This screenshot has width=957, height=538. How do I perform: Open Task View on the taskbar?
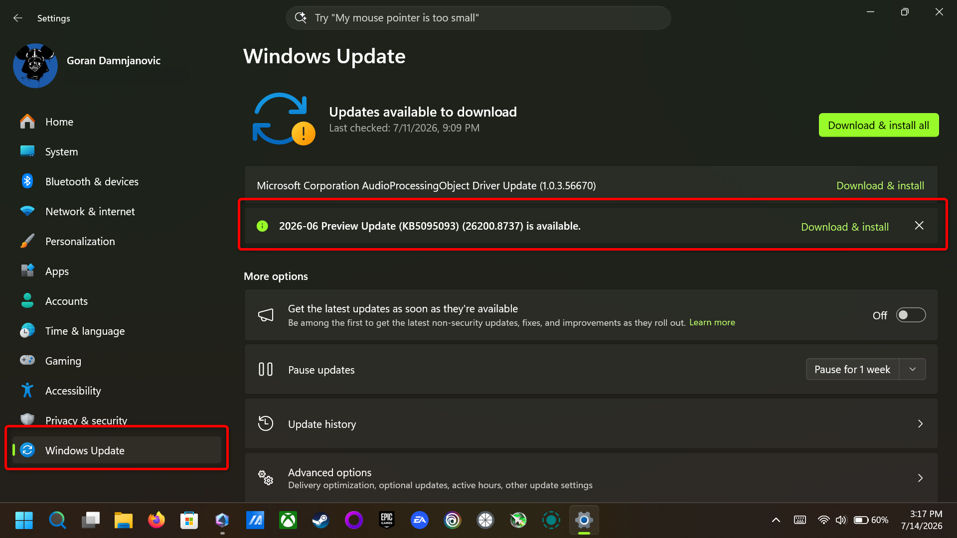(x=91, y=520)
